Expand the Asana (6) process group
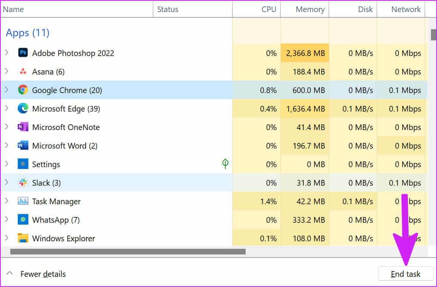 pyautogui.click(x=7, y=71)
